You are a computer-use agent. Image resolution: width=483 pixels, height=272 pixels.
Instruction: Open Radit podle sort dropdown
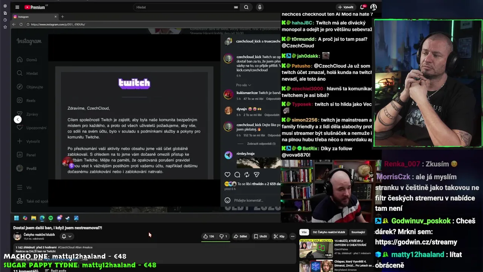tap(55, 270)
